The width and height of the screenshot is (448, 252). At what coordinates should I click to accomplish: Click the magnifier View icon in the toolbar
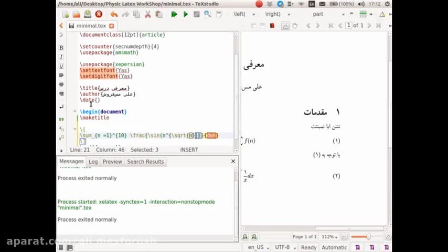[208, 14]
